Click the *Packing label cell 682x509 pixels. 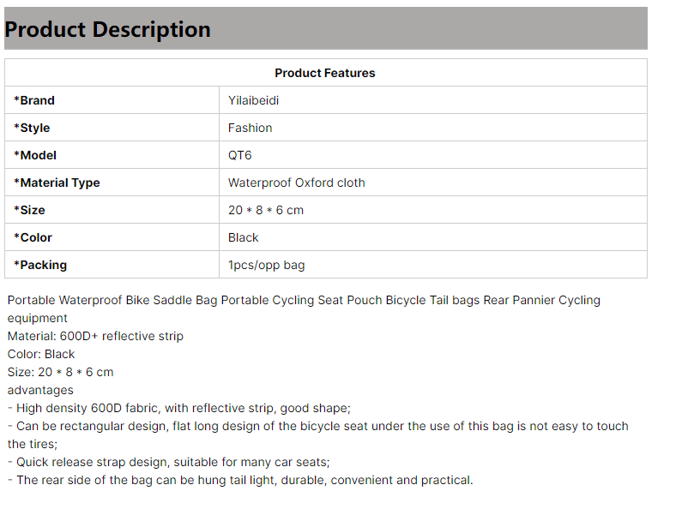pos(112,265)
